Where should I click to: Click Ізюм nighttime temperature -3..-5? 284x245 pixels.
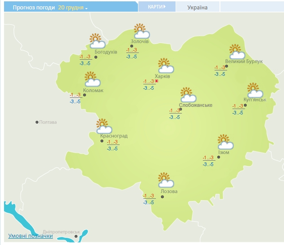208,164
